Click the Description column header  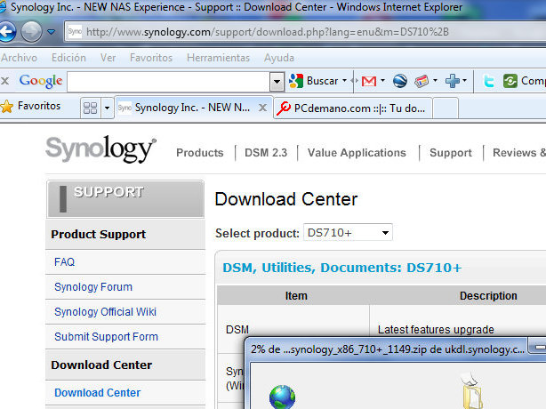pyautogui.click(x=488, y=296)
